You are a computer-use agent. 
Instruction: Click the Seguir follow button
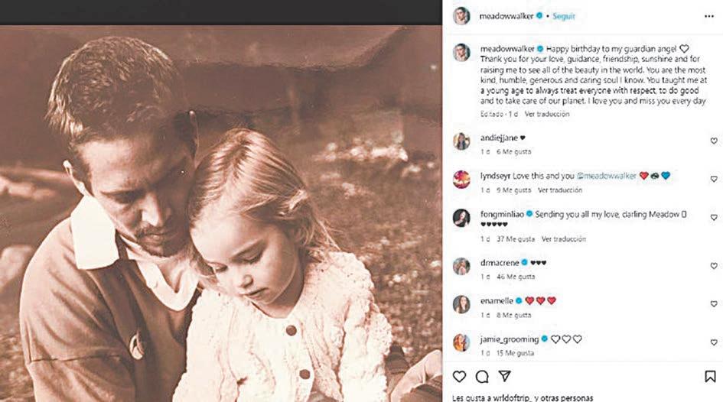[x=564, y=15]
